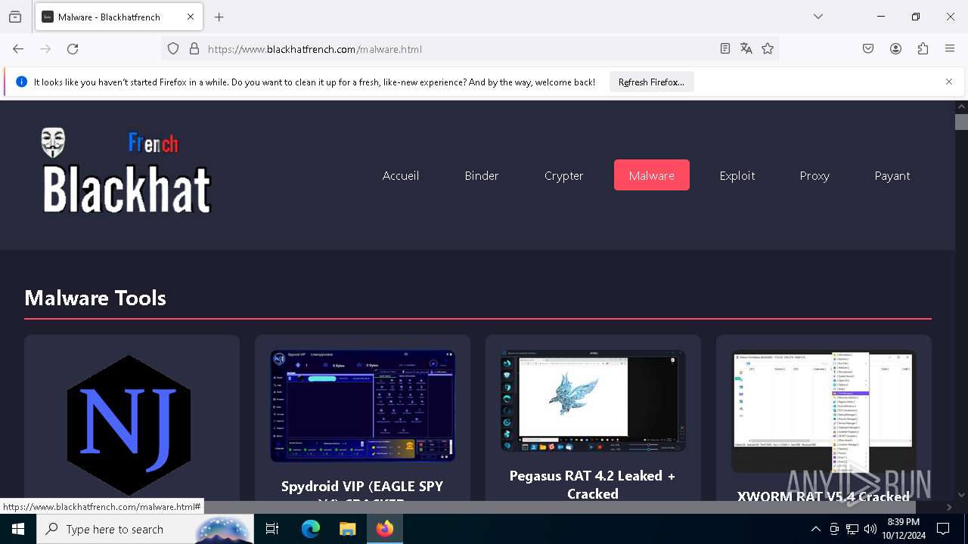
Task: Show hidden system tray icons
Action: pyautogui.click(x=816, y=529)
